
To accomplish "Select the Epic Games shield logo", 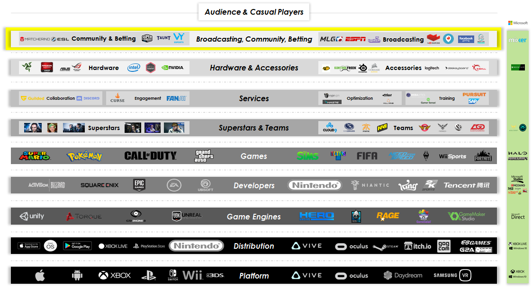I will click(x=139, y=185).
